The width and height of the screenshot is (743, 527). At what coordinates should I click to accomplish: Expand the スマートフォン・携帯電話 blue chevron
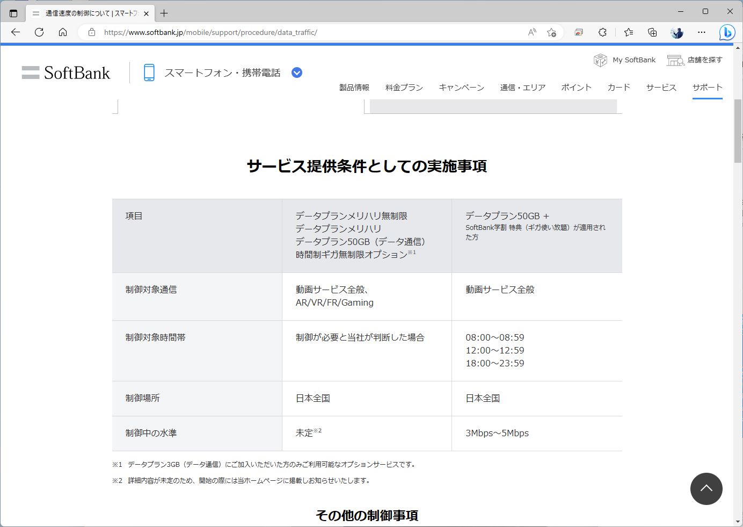point(297,73)
